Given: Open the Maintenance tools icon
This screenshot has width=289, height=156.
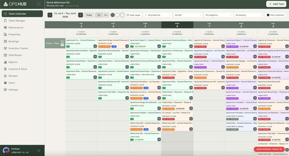Looking at the screenshot, I should [x=5, y=28].
